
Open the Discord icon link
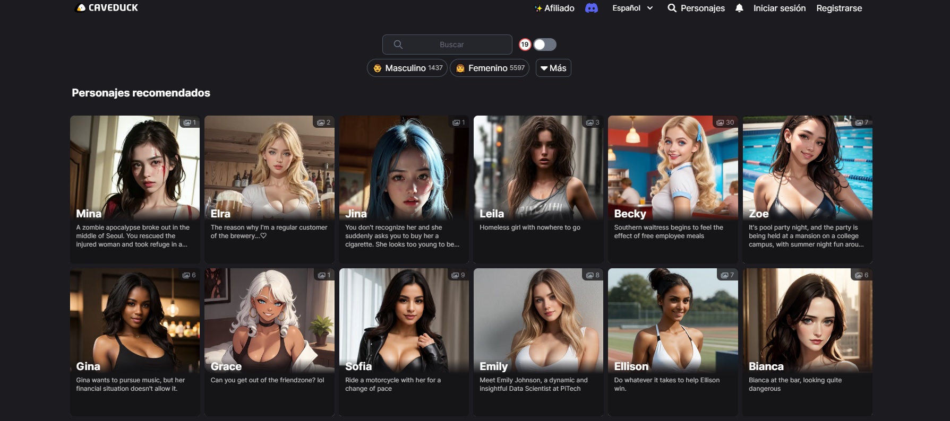[591, 8]
